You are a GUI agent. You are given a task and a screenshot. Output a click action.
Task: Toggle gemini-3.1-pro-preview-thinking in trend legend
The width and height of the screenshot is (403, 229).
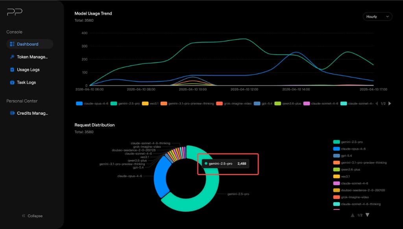187,104
